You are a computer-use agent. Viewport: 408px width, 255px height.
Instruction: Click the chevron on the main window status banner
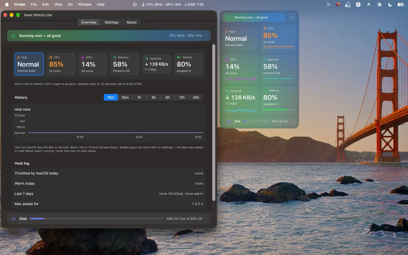206,36
